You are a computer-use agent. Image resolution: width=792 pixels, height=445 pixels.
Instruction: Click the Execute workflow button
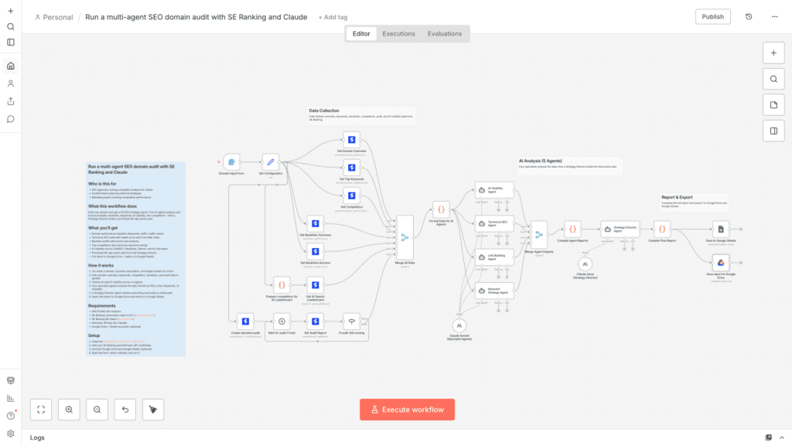click(407, 409)
